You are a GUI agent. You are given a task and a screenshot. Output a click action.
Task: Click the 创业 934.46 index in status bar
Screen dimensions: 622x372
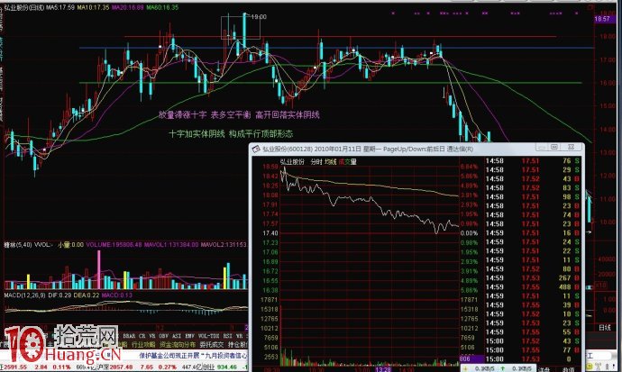219,367
